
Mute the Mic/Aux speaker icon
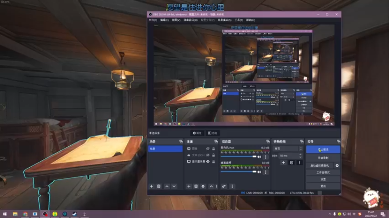259,156
